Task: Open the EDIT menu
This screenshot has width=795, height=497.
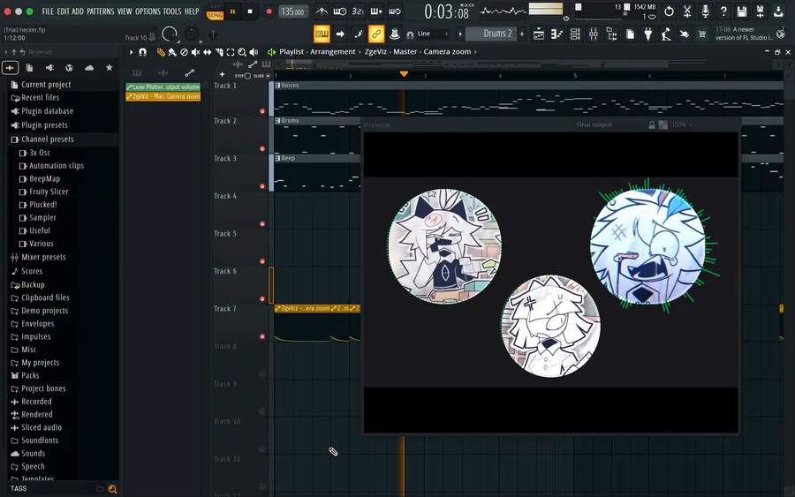Action: (x=63, y=11)
